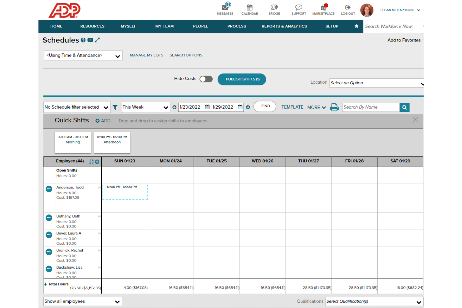Click the Search By Name field
The image size is (462, 308).
point(371,107)
